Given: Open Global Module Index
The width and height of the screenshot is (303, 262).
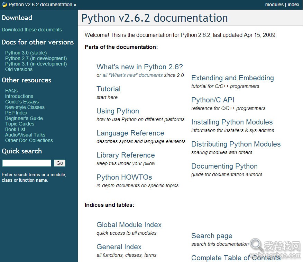Looking at the screenshot, I should point(129,225).
